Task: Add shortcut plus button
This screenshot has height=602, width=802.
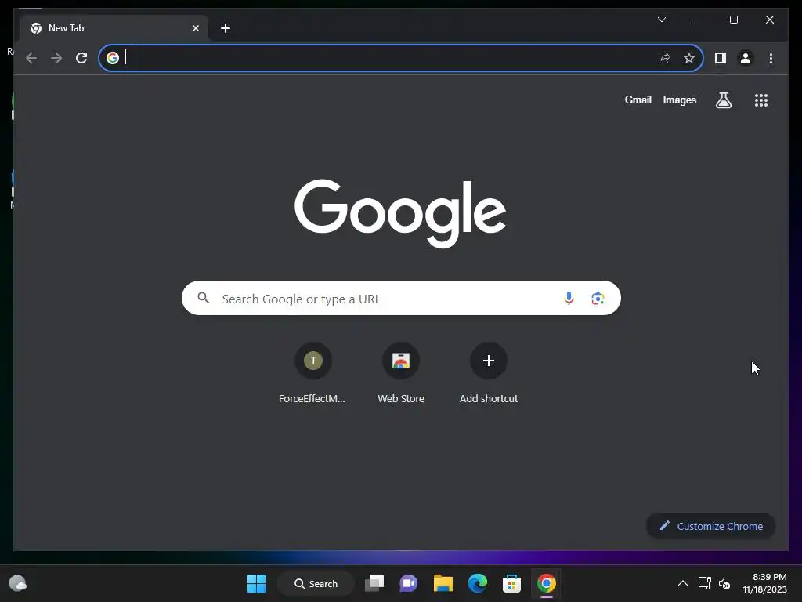Action: point(489,361)
